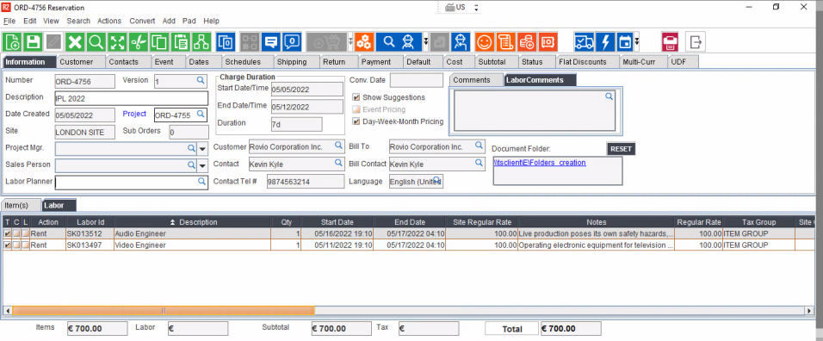Click the orange safe vault icon

coord(548,42)
